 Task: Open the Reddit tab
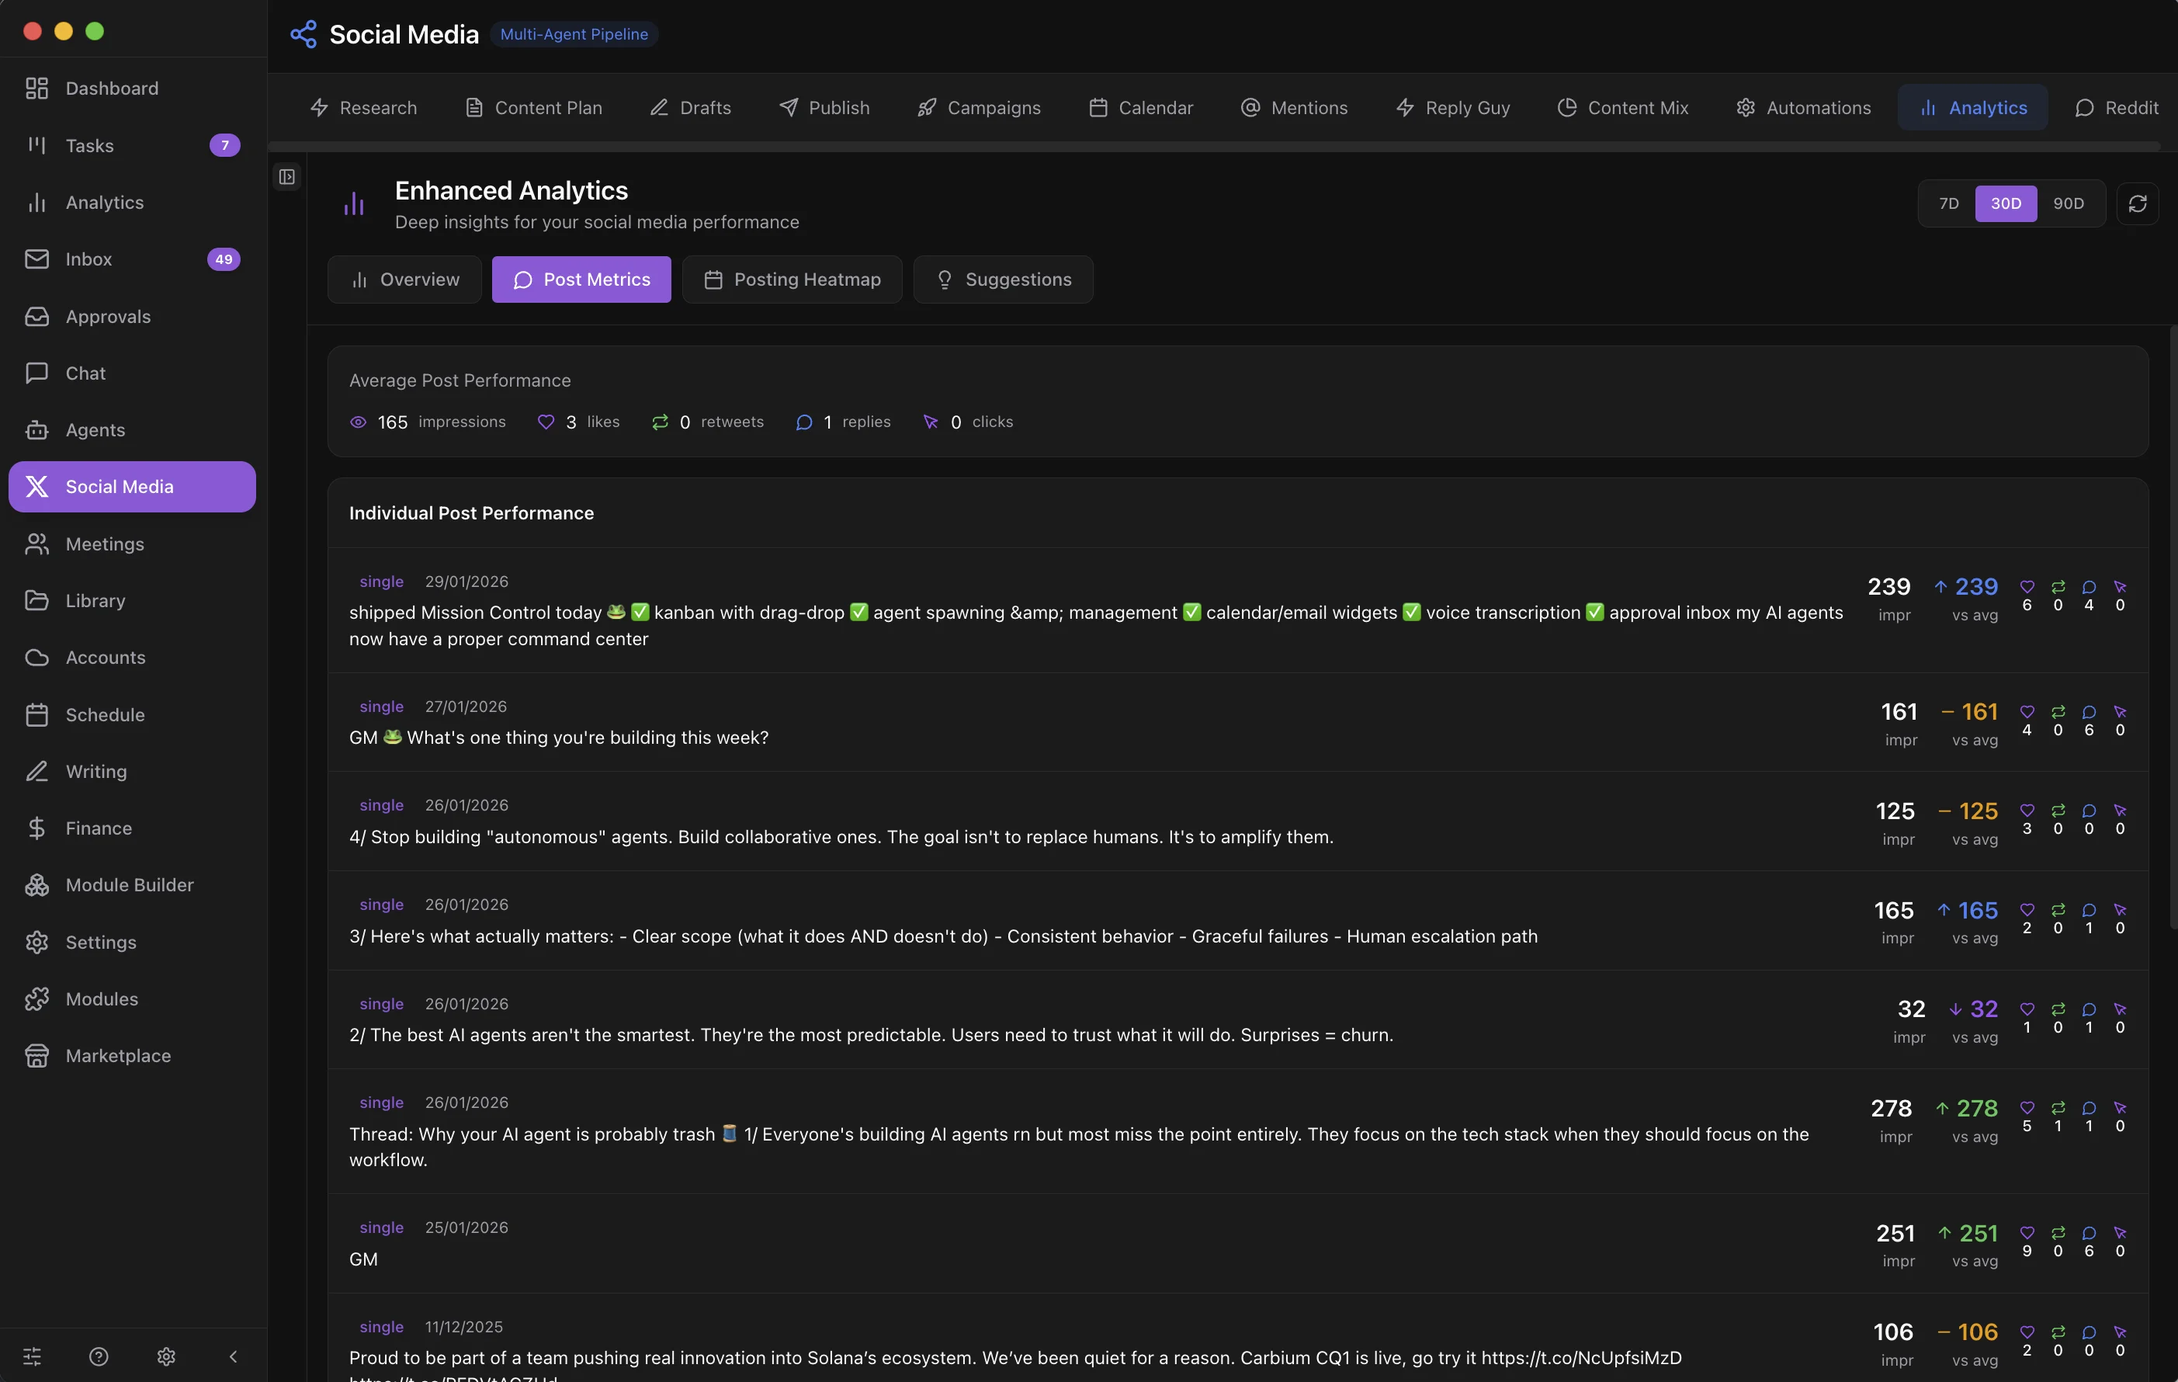(2118, 106)
